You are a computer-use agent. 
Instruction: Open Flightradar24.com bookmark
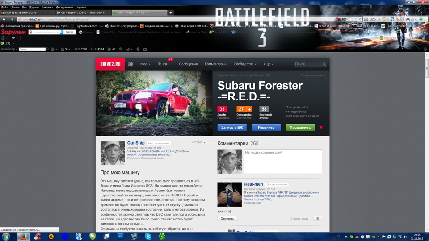tap(87, 26)
